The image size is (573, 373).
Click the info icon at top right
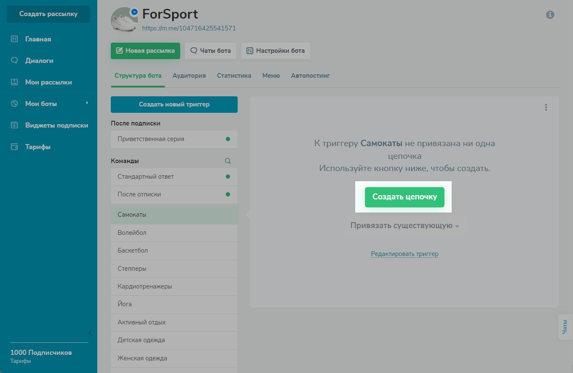[x=550, y=15]
